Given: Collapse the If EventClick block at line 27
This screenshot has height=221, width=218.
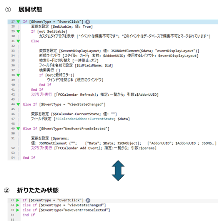Looking at the screenshot, I should (x=18, y=22).
